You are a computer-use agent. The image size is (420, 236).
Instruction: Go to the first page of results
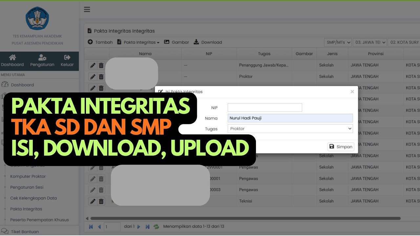click(91, 226)
